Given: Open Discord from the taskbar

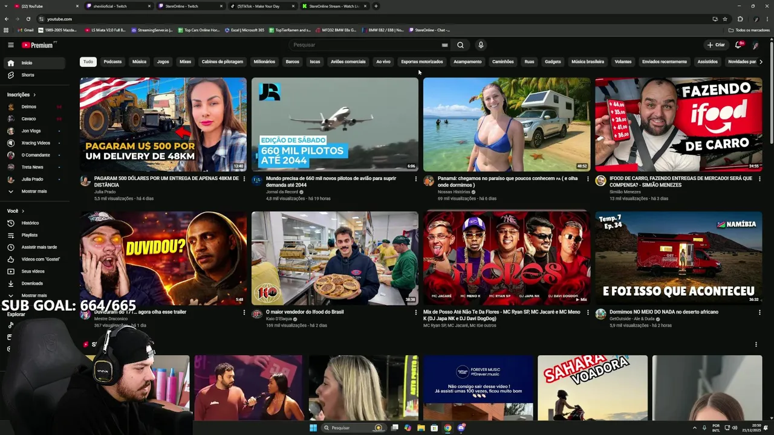Looking at the screenshot, I should coord(461,428).
